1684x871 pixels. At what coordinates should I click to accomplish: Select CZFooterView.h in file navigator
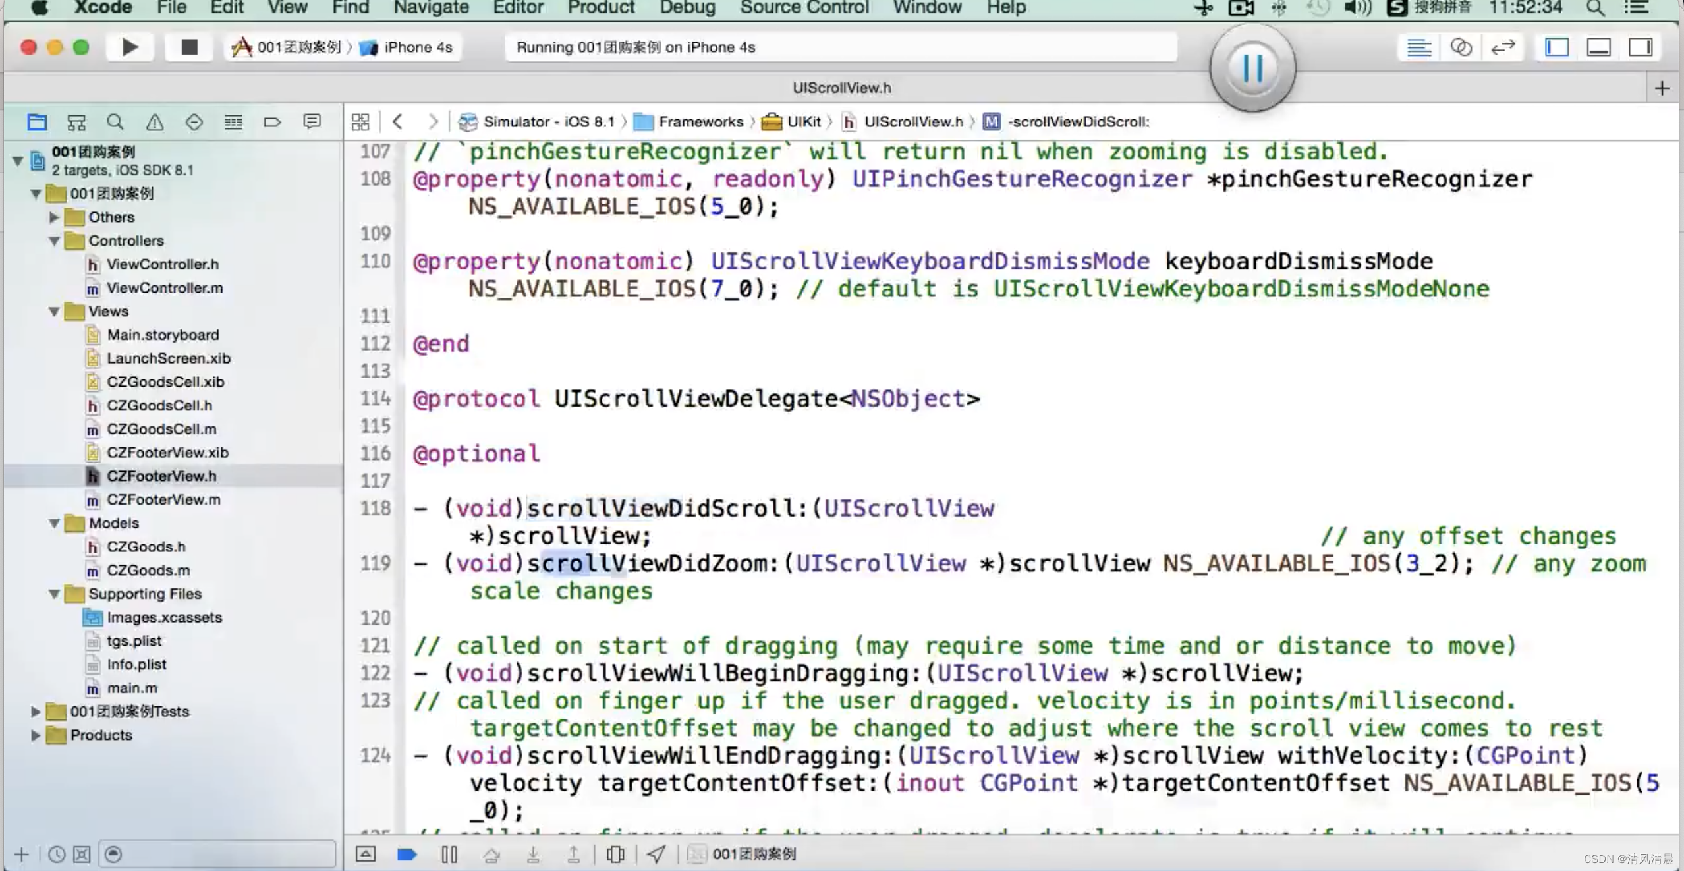(x=161, y=476)
